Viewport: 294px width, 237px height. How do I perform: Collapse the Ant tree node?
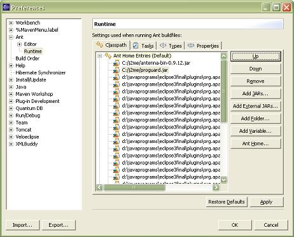click(x=11, y=37)
